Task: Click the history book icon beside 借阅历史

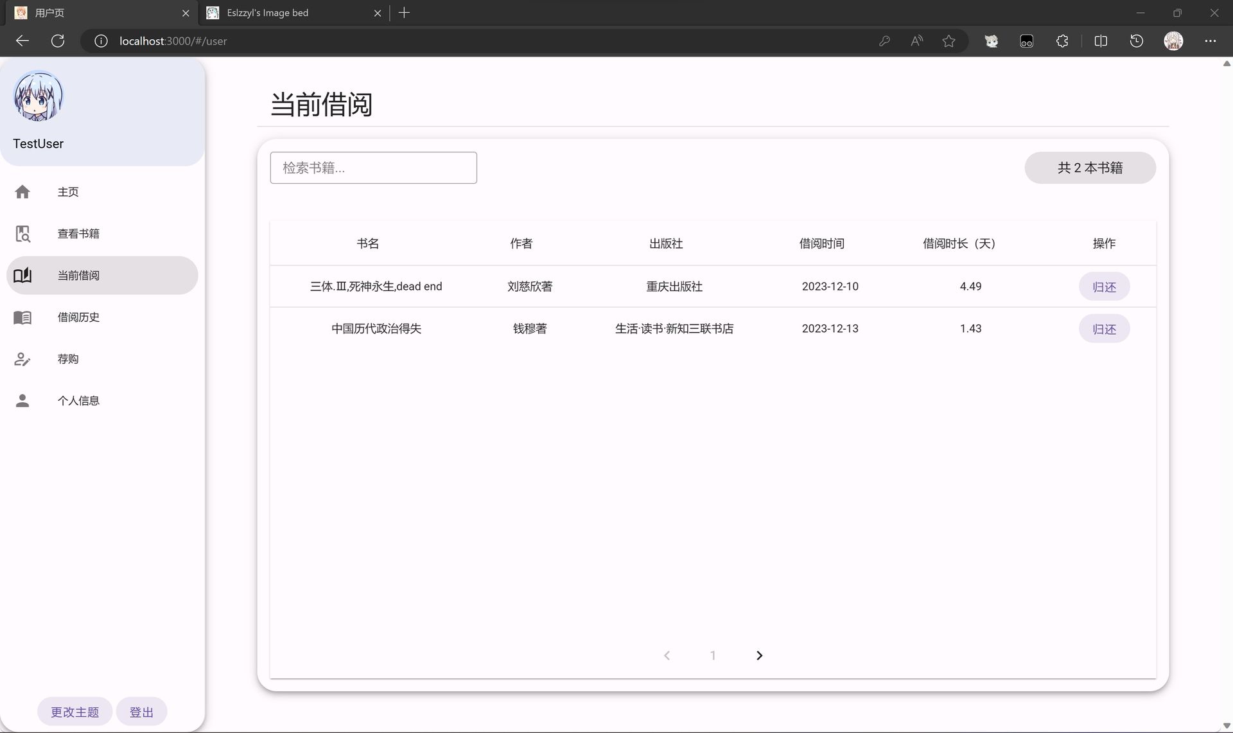Action: (x=22, y=317)
